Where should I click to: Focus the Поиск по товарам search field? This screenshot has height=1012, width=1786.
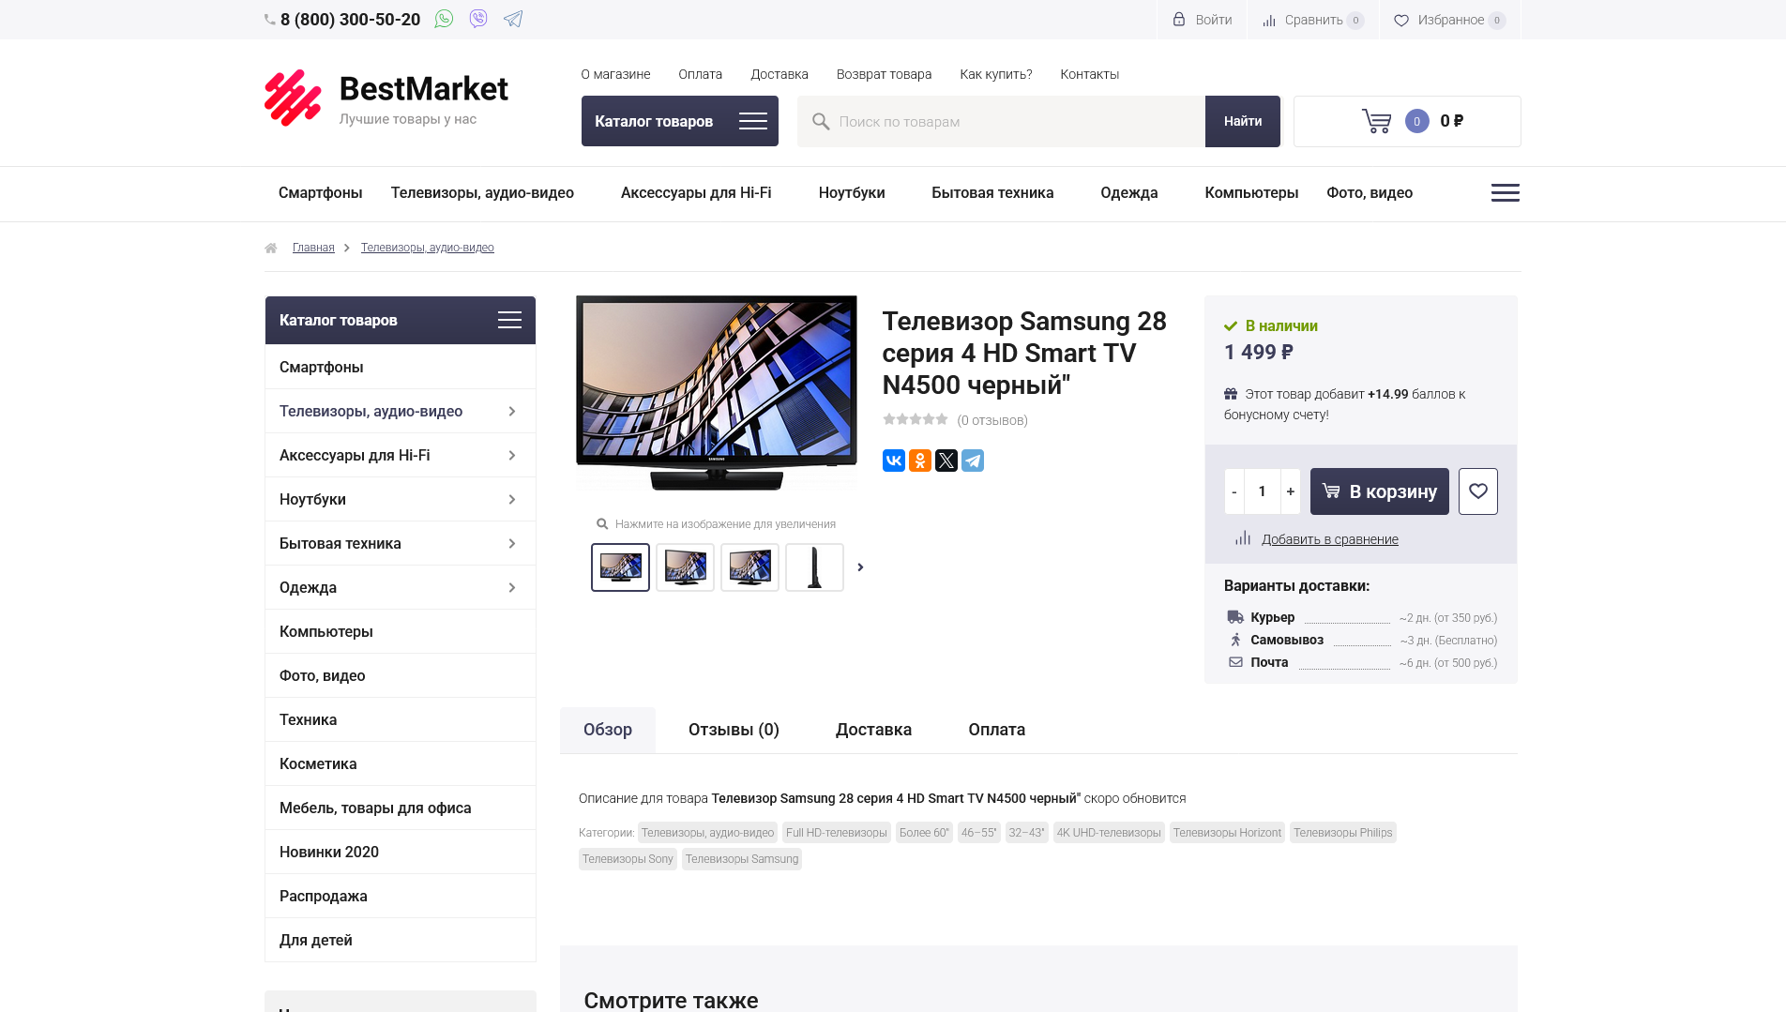click(1001, 121)
